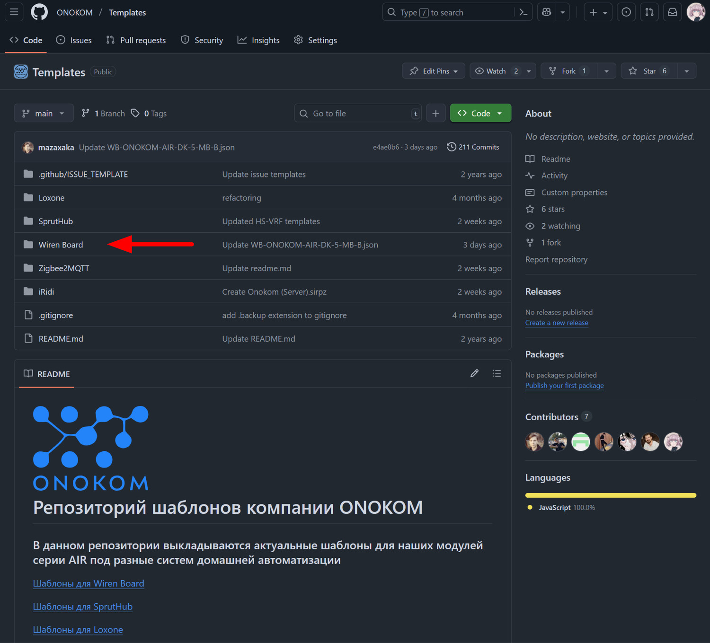Viewport: 710px width, 643px height.
Task: Open the hamburger navigation menu
Action: click(14, 12)
